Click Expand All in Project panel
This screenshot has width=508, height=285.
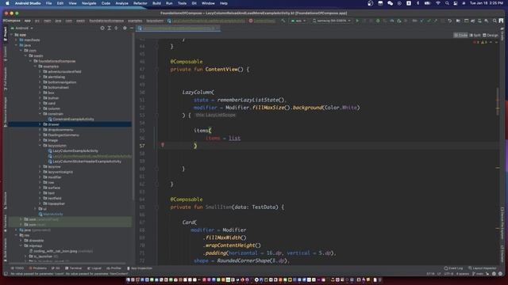(110, 28)
